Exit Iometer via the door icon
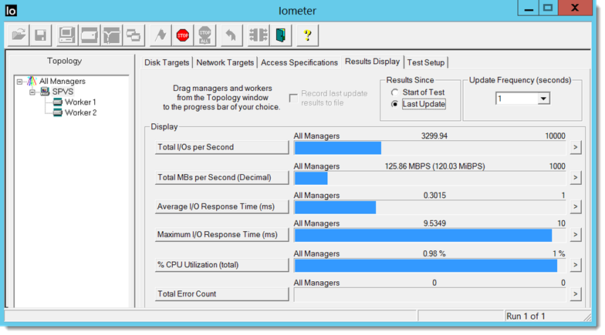605x335 pixels. tap(281, 35)
